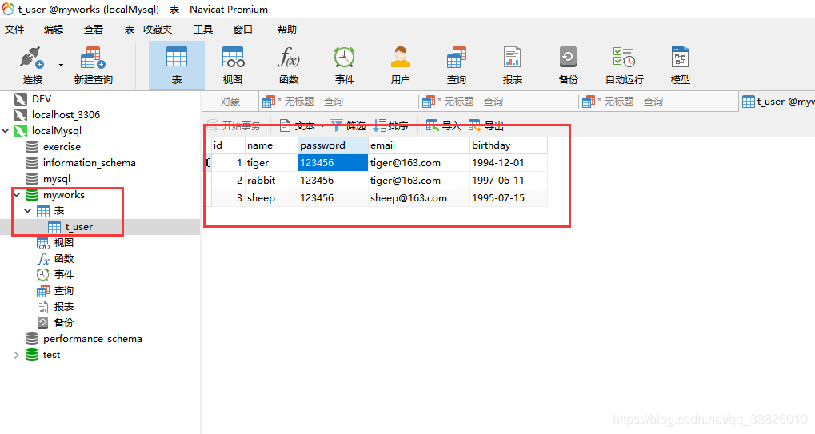Open the connection dropdown arrow
Image resolution: width=815 pixels, height=434 pixels.
point(61,66)
